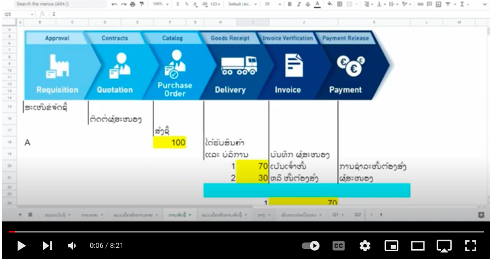
Task: Open the first sheet tab after the list icon
Action: 57,215
